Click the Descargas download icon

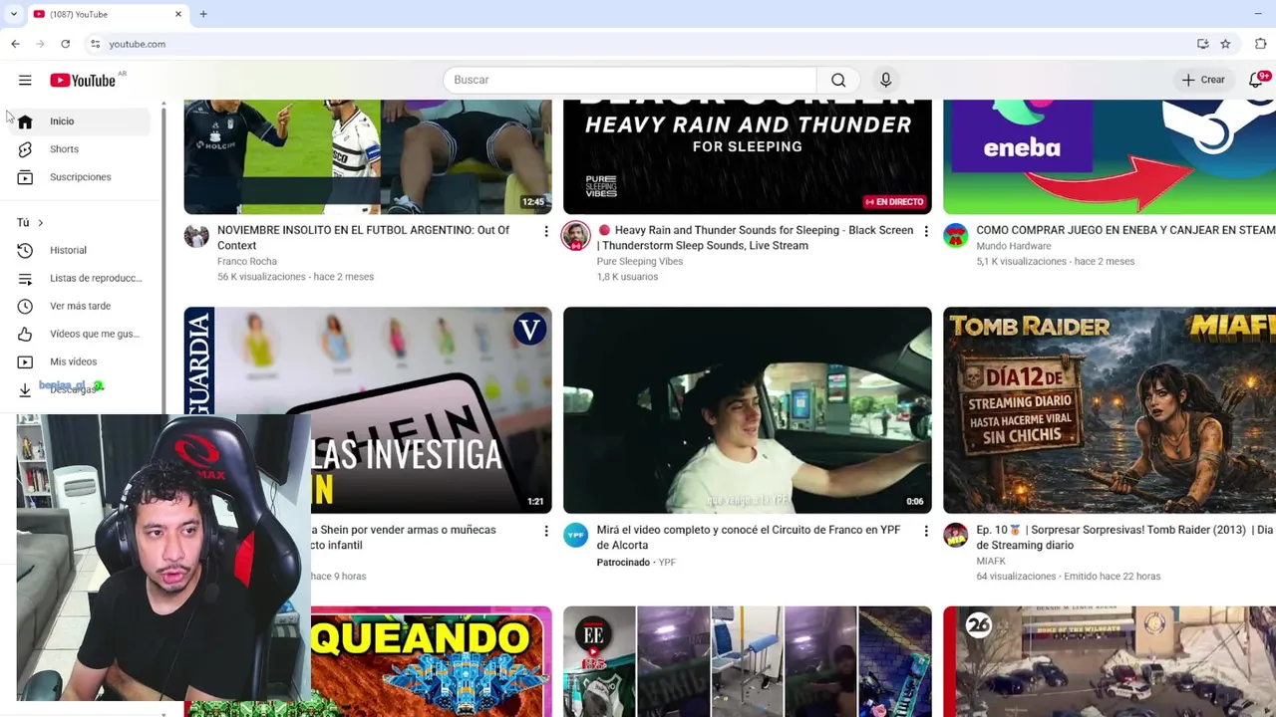coord(25,389)
